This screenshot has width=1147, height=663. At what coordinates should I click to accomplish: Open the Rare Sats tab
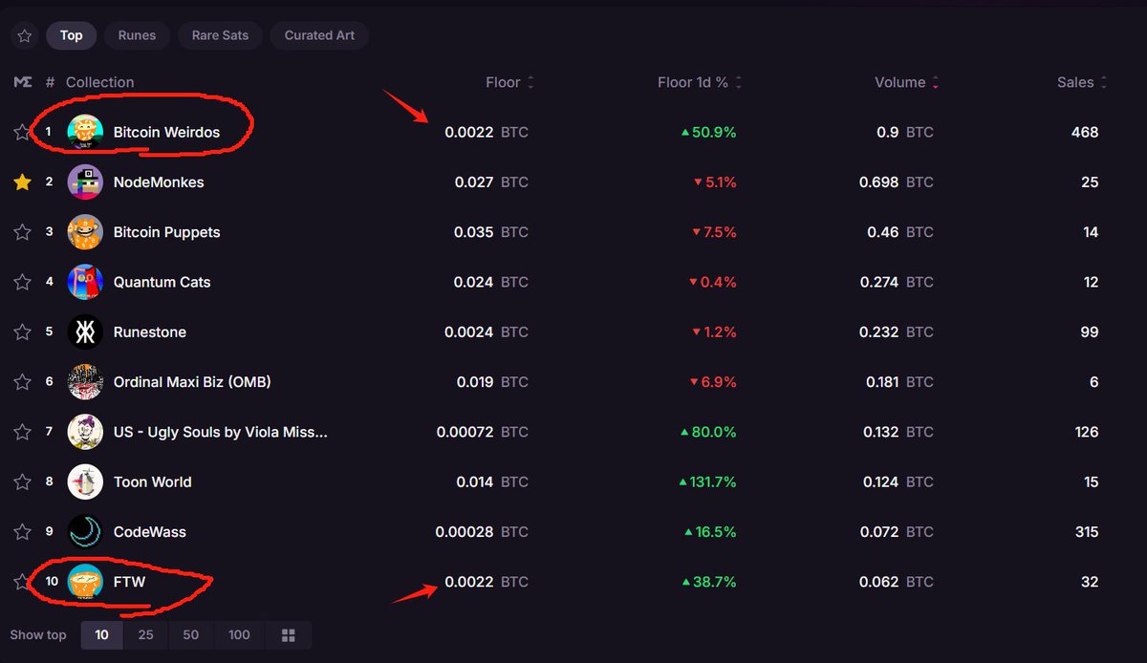tap(220, 36)
